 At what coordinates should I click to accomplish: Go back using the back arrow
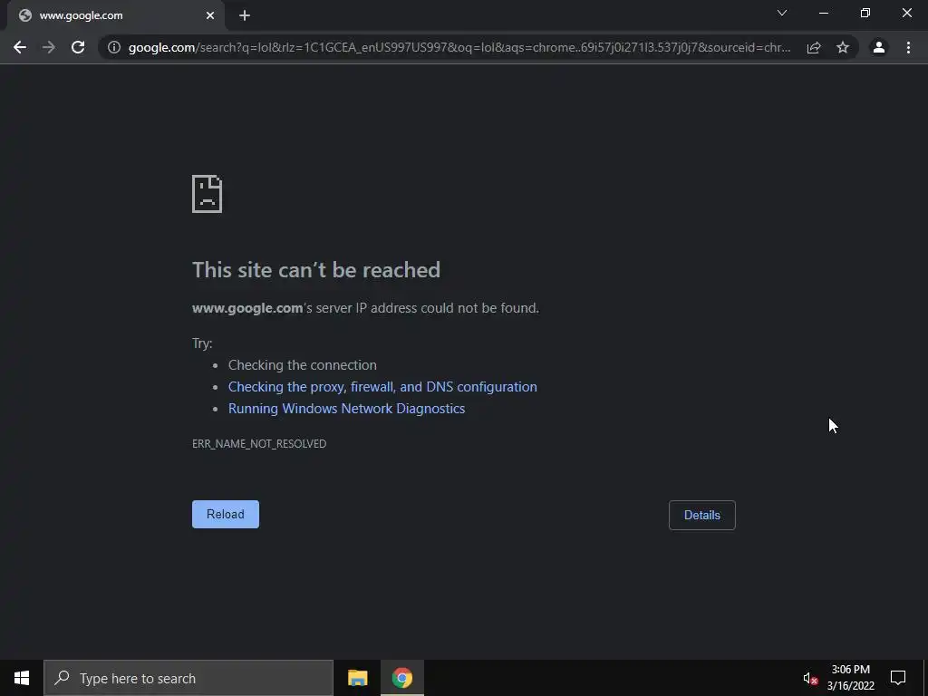[20, 47]
